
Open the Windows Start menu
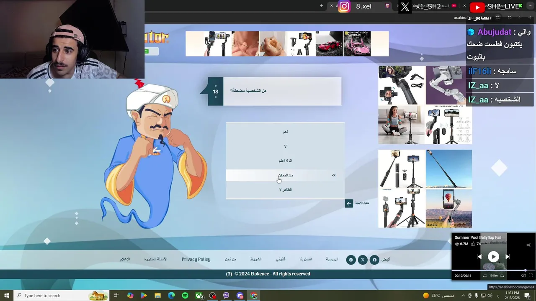6,296
